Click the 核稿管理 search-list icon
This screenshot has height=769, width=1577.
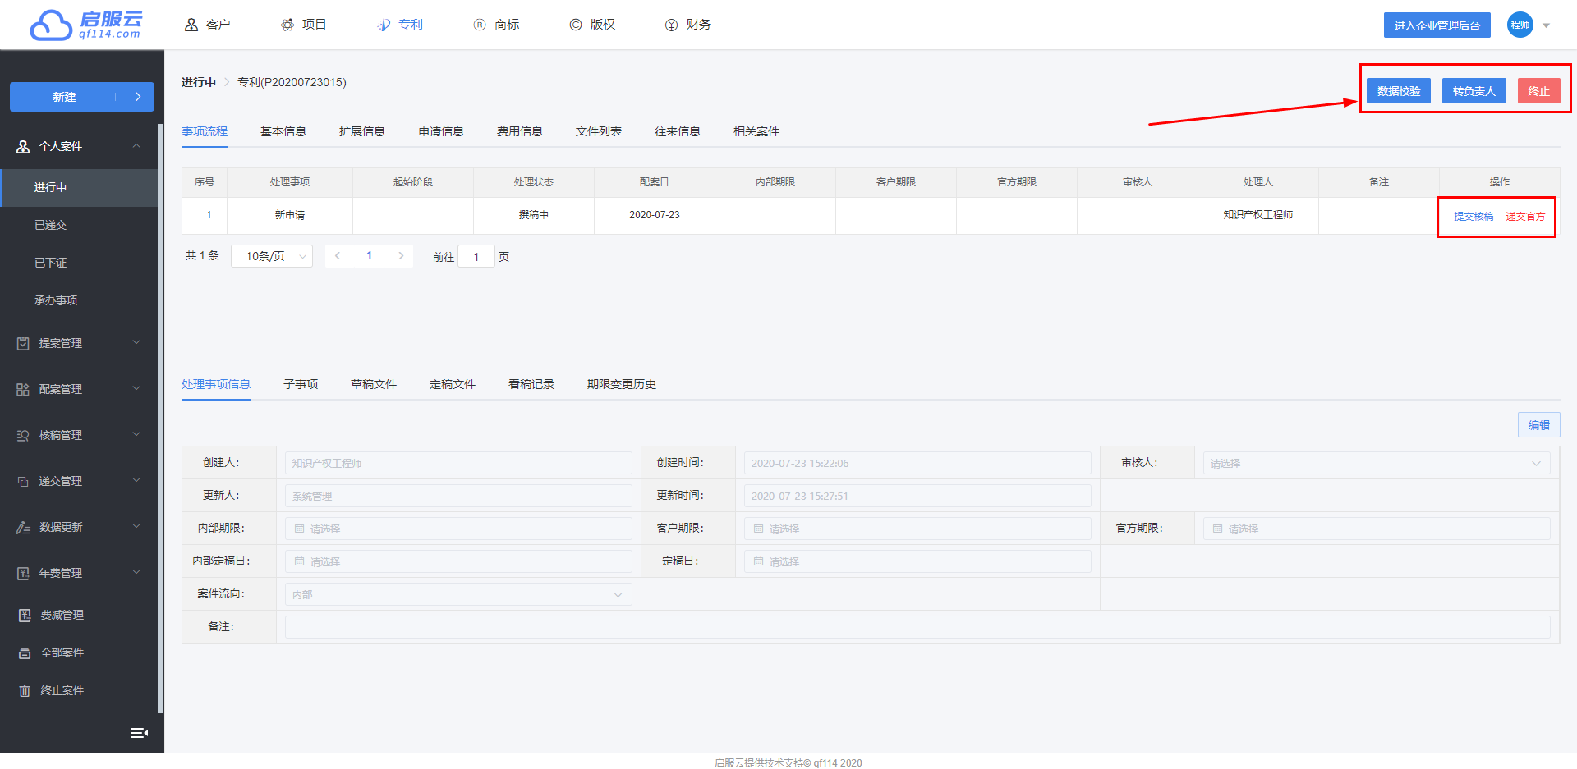tap(23, 435)
